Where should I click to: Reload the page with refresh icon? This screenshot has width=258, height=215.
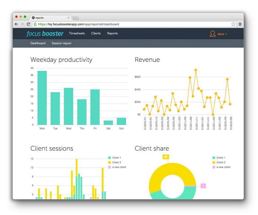point(28,24)
